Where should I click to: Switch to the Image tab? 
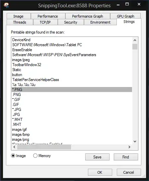(x=19, y=16)
